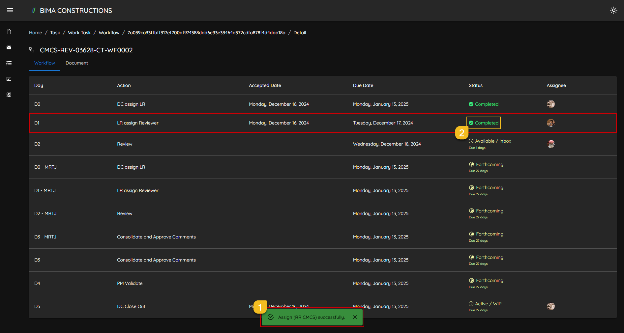Click the D5 DC Close Out assignee avatar

pos(550,306)
